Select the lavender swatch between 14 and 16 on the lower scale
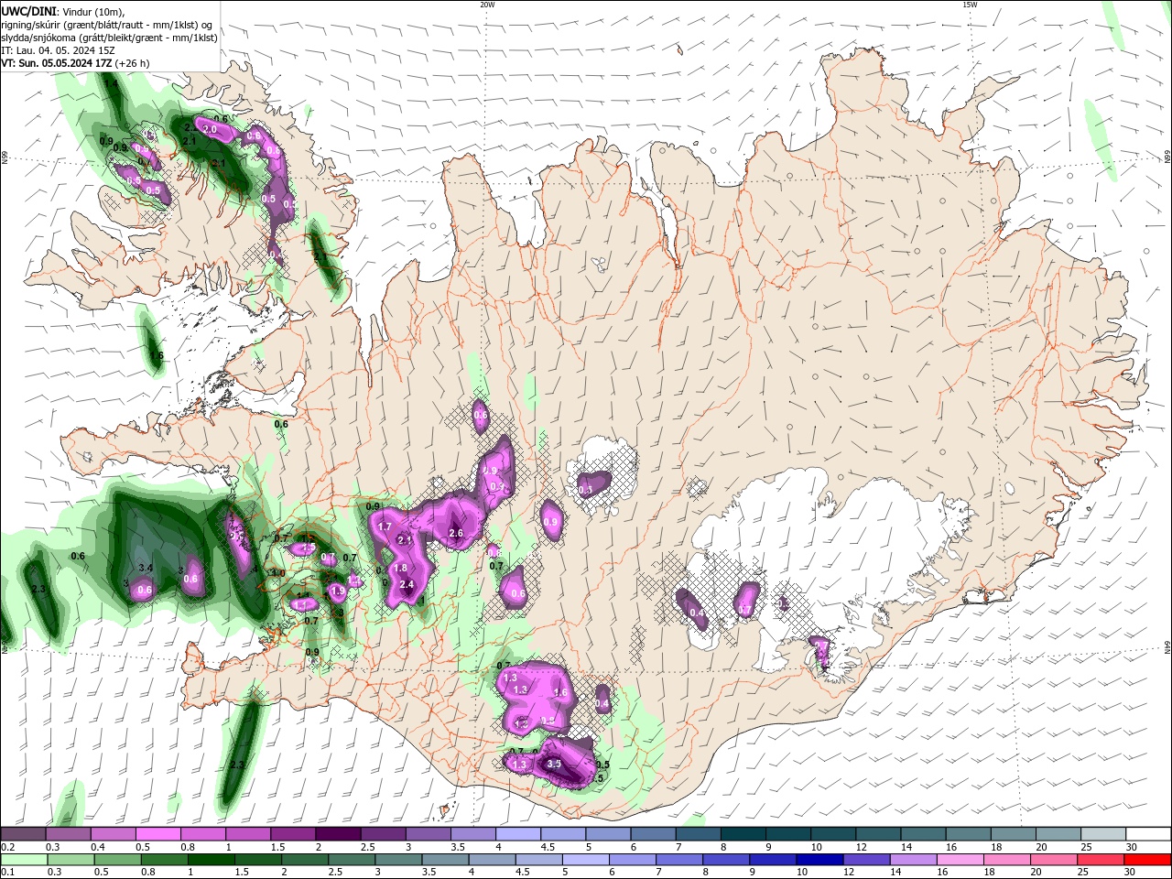The height and width of the screenshot is (879, 1172). tap(913, 860)
